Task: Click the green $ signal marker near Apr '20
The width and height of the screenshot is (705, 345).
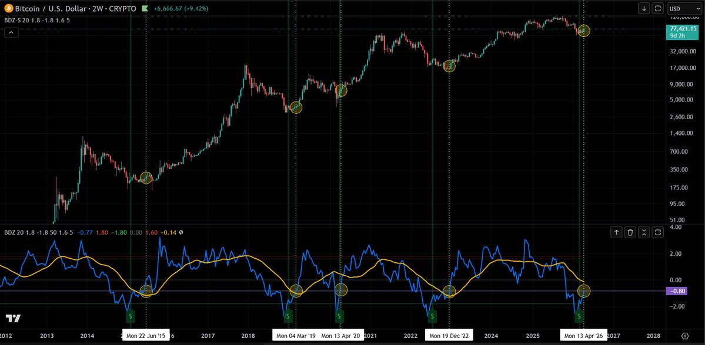Action: (339, 316)
